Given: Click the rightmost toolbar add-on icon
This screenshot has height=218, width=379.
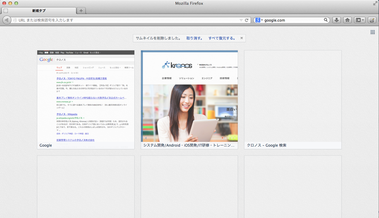Looking at the screenshot, I should [372, 20].
